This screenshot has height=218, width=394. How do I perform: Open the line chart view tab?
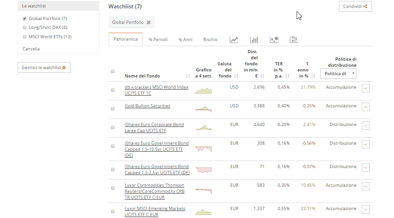click(234, 40)
